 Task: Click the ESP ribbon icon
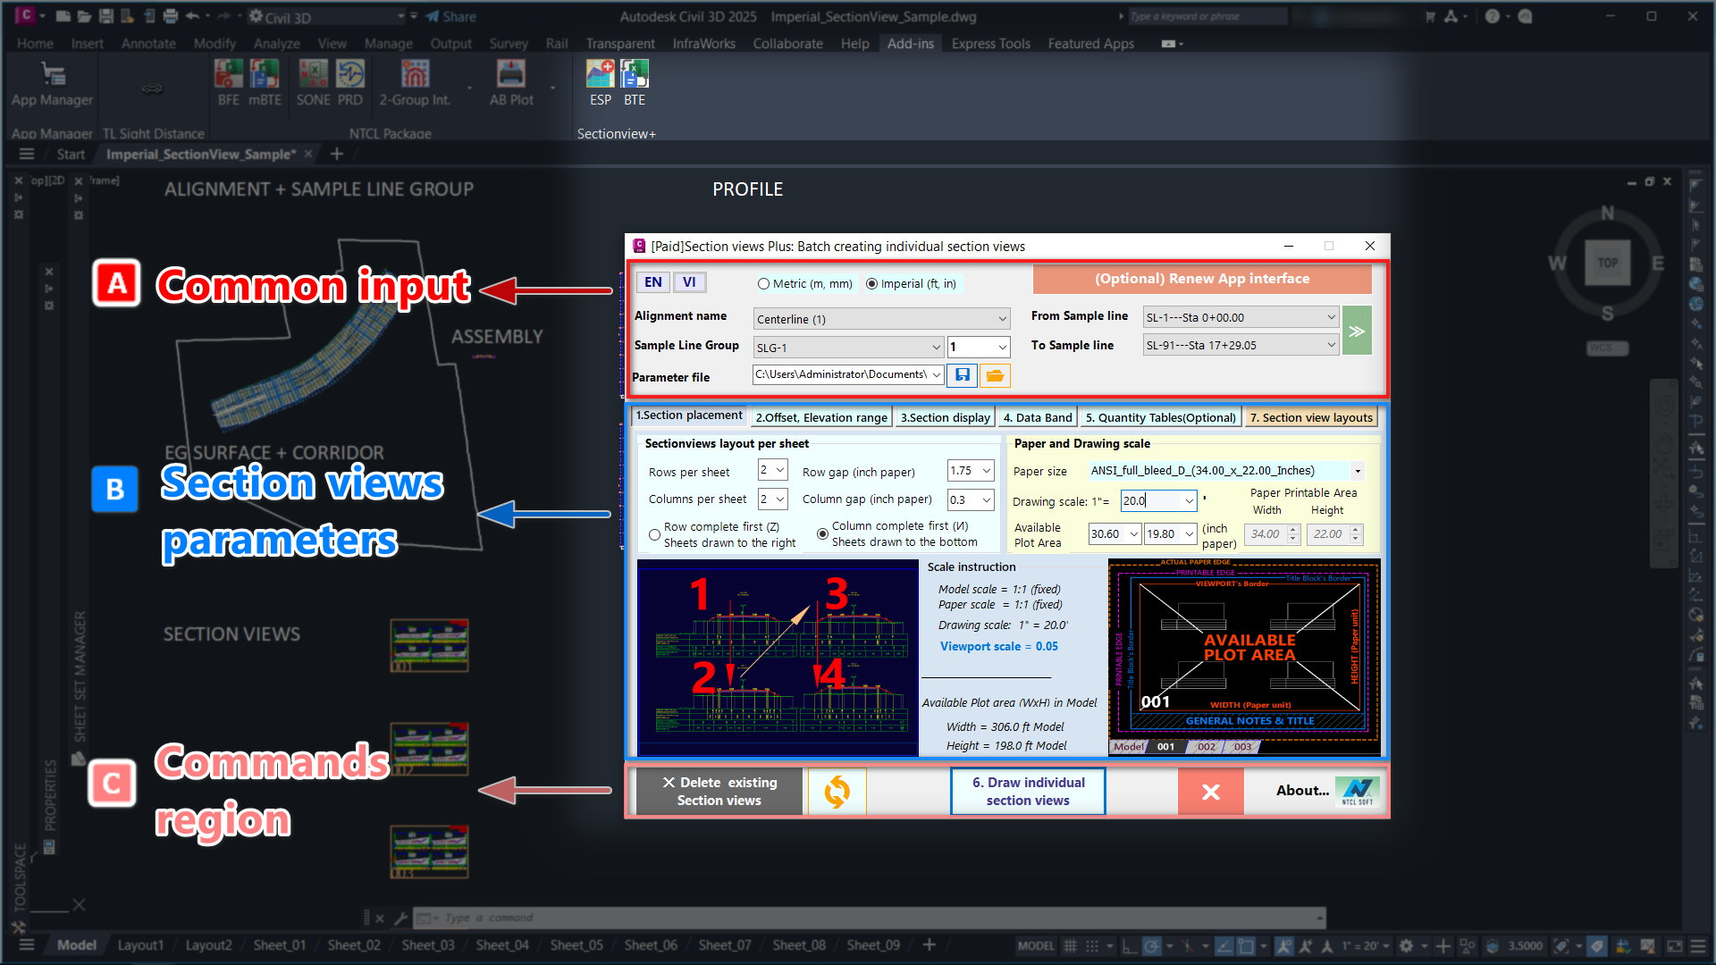(600, 75)
